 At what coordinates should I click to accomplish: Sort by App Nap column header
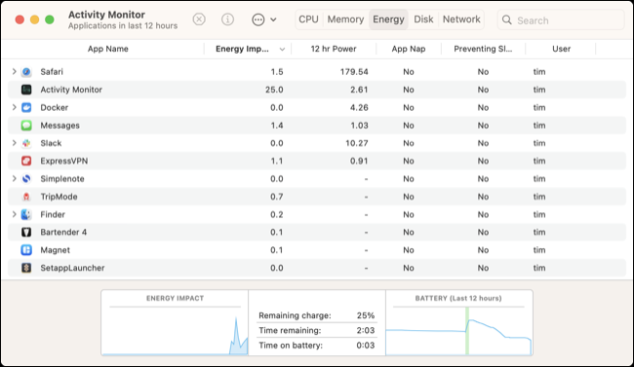pyautogui.click(x=409, y=49)
